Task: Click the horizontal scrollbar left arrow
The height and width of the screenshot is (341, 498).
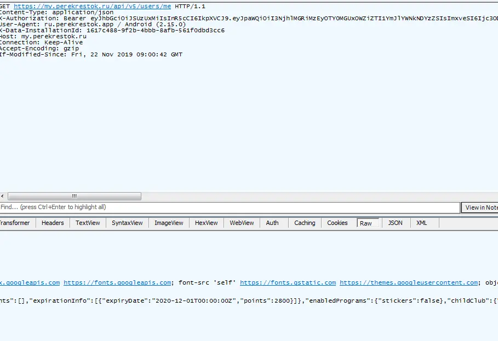Action: point(3,196)
